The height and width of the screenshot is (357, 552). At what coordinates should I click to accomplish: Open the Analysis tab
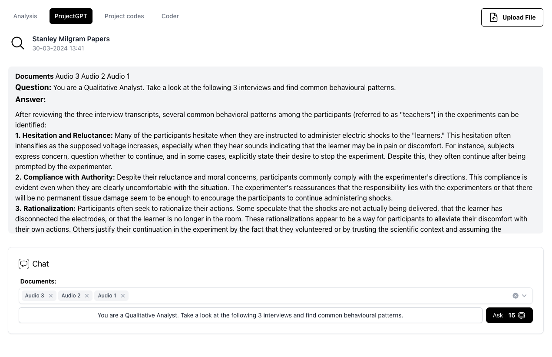coord(25,16)
